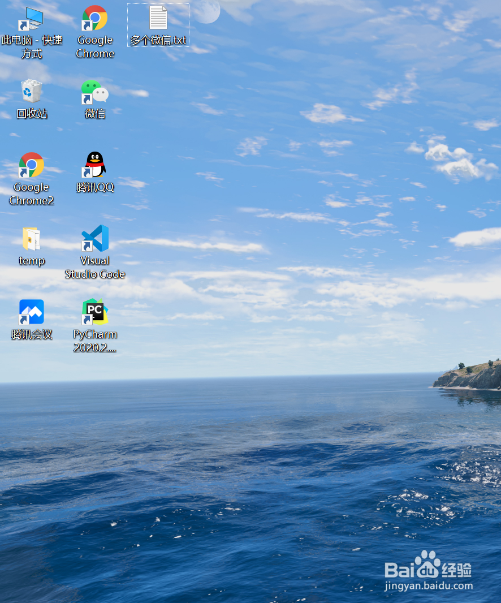Click the 腾讯会议 label text
Image resolution: width=501 pixels, height=603 pixels.
click(x=32, y=334)
